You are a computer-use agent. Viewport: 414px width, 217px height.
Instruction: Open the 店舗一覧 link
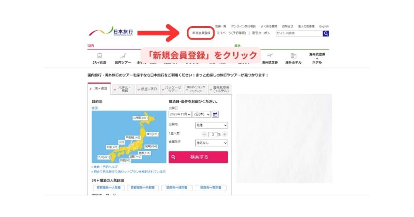point(220,26)
